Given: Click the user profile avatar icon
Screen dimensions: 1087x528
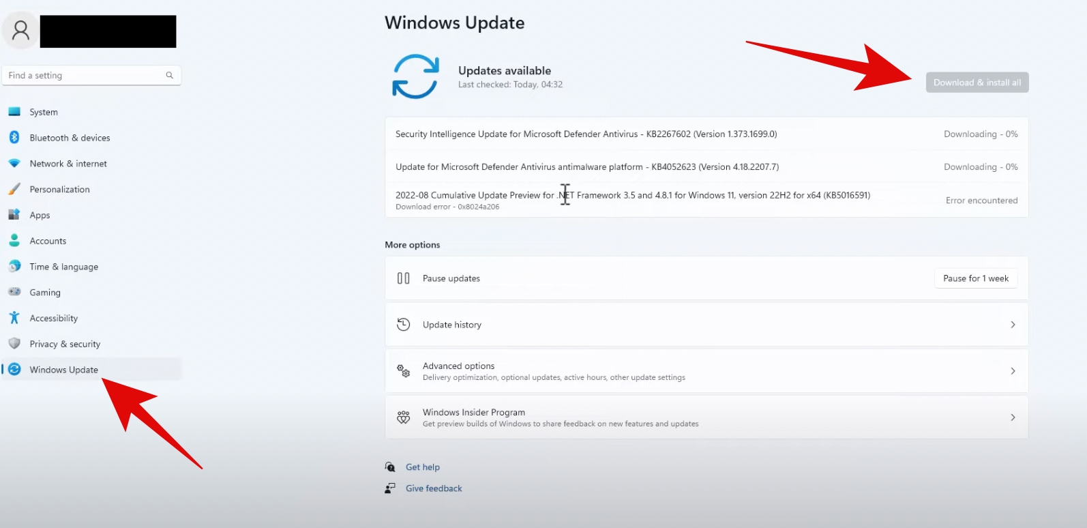Looking at the screenshot, I should pyautogui.click(x=21, y=30).
